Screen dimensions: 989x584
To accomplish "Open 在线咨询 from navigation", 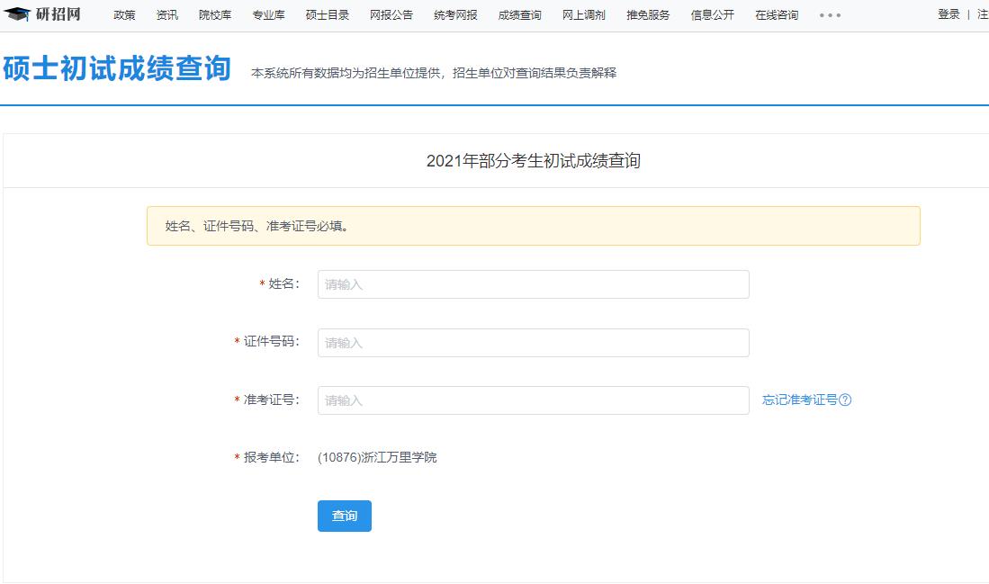I will 776,15.
